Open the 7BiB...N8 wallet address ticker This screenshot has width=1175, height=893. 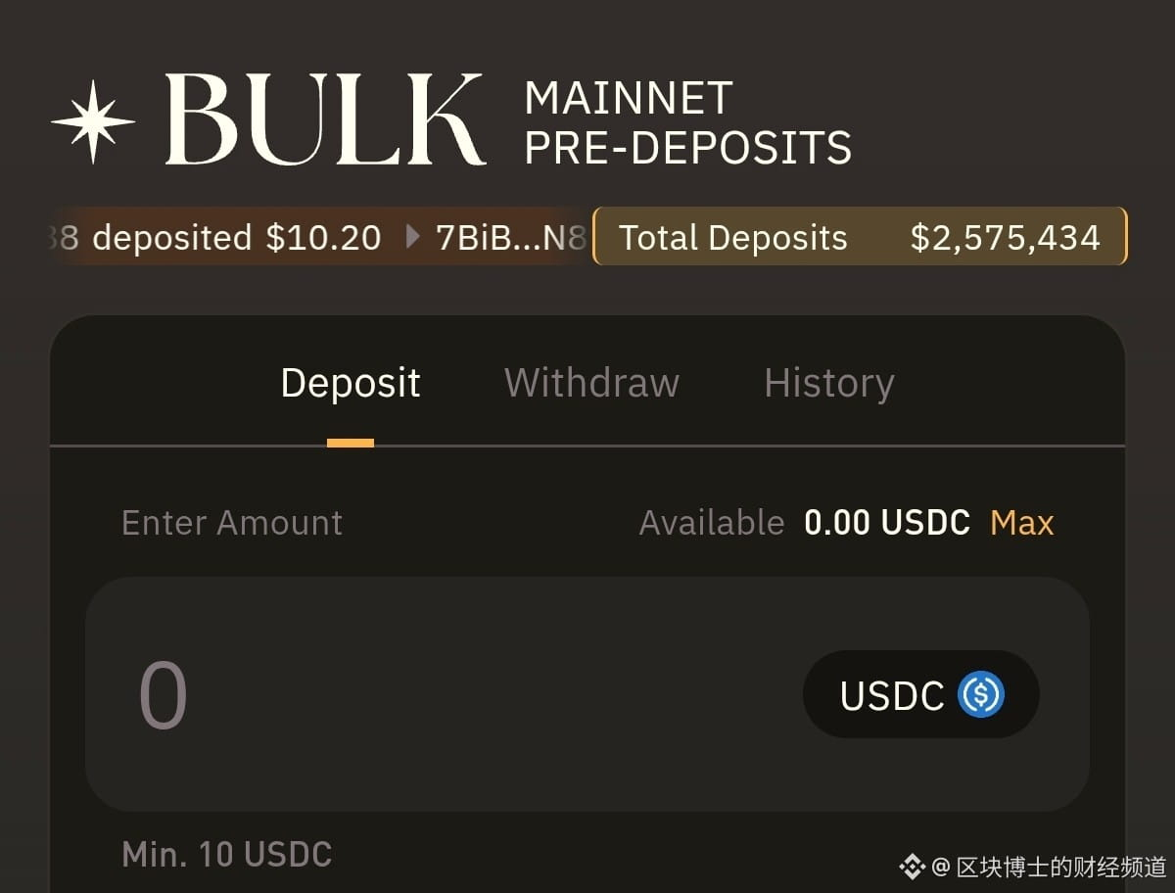pos(511,237)
